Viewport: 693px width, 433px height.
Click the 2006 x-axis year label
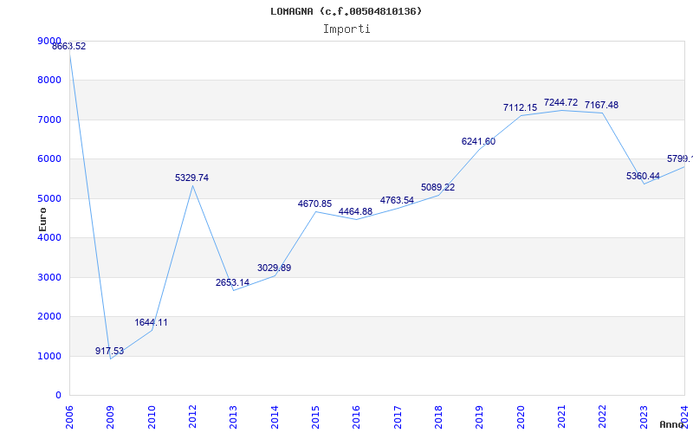69,417
